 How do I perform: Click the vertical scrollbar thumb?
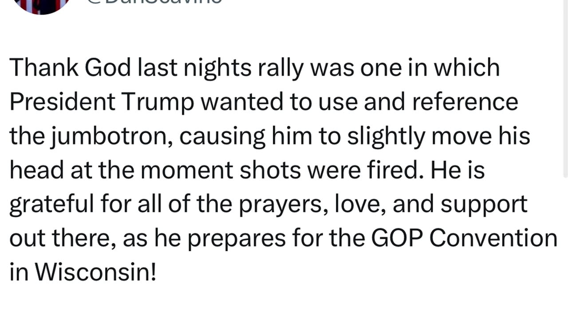point(565,89)
